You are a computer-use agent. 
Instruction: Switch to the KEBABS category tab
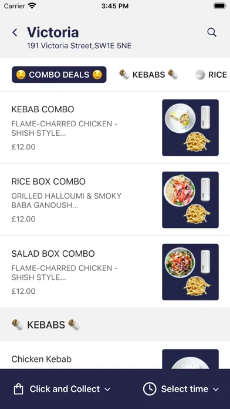tap(148, 75)
